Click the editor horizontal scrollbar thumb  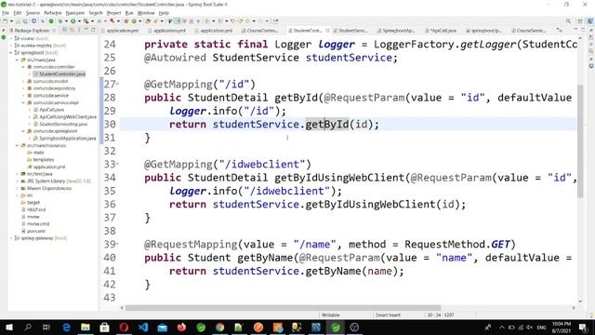(x=283, y=308)
